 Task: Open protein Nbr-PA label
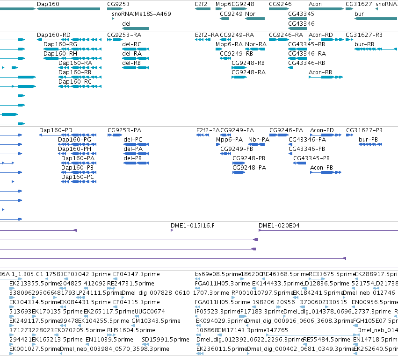tap(259, 140)
